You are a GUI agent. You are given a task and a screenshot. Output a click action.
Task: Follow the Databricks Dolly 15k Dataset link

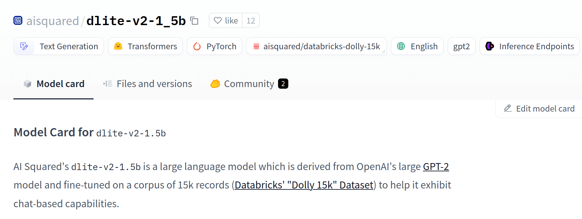[304, 185]
